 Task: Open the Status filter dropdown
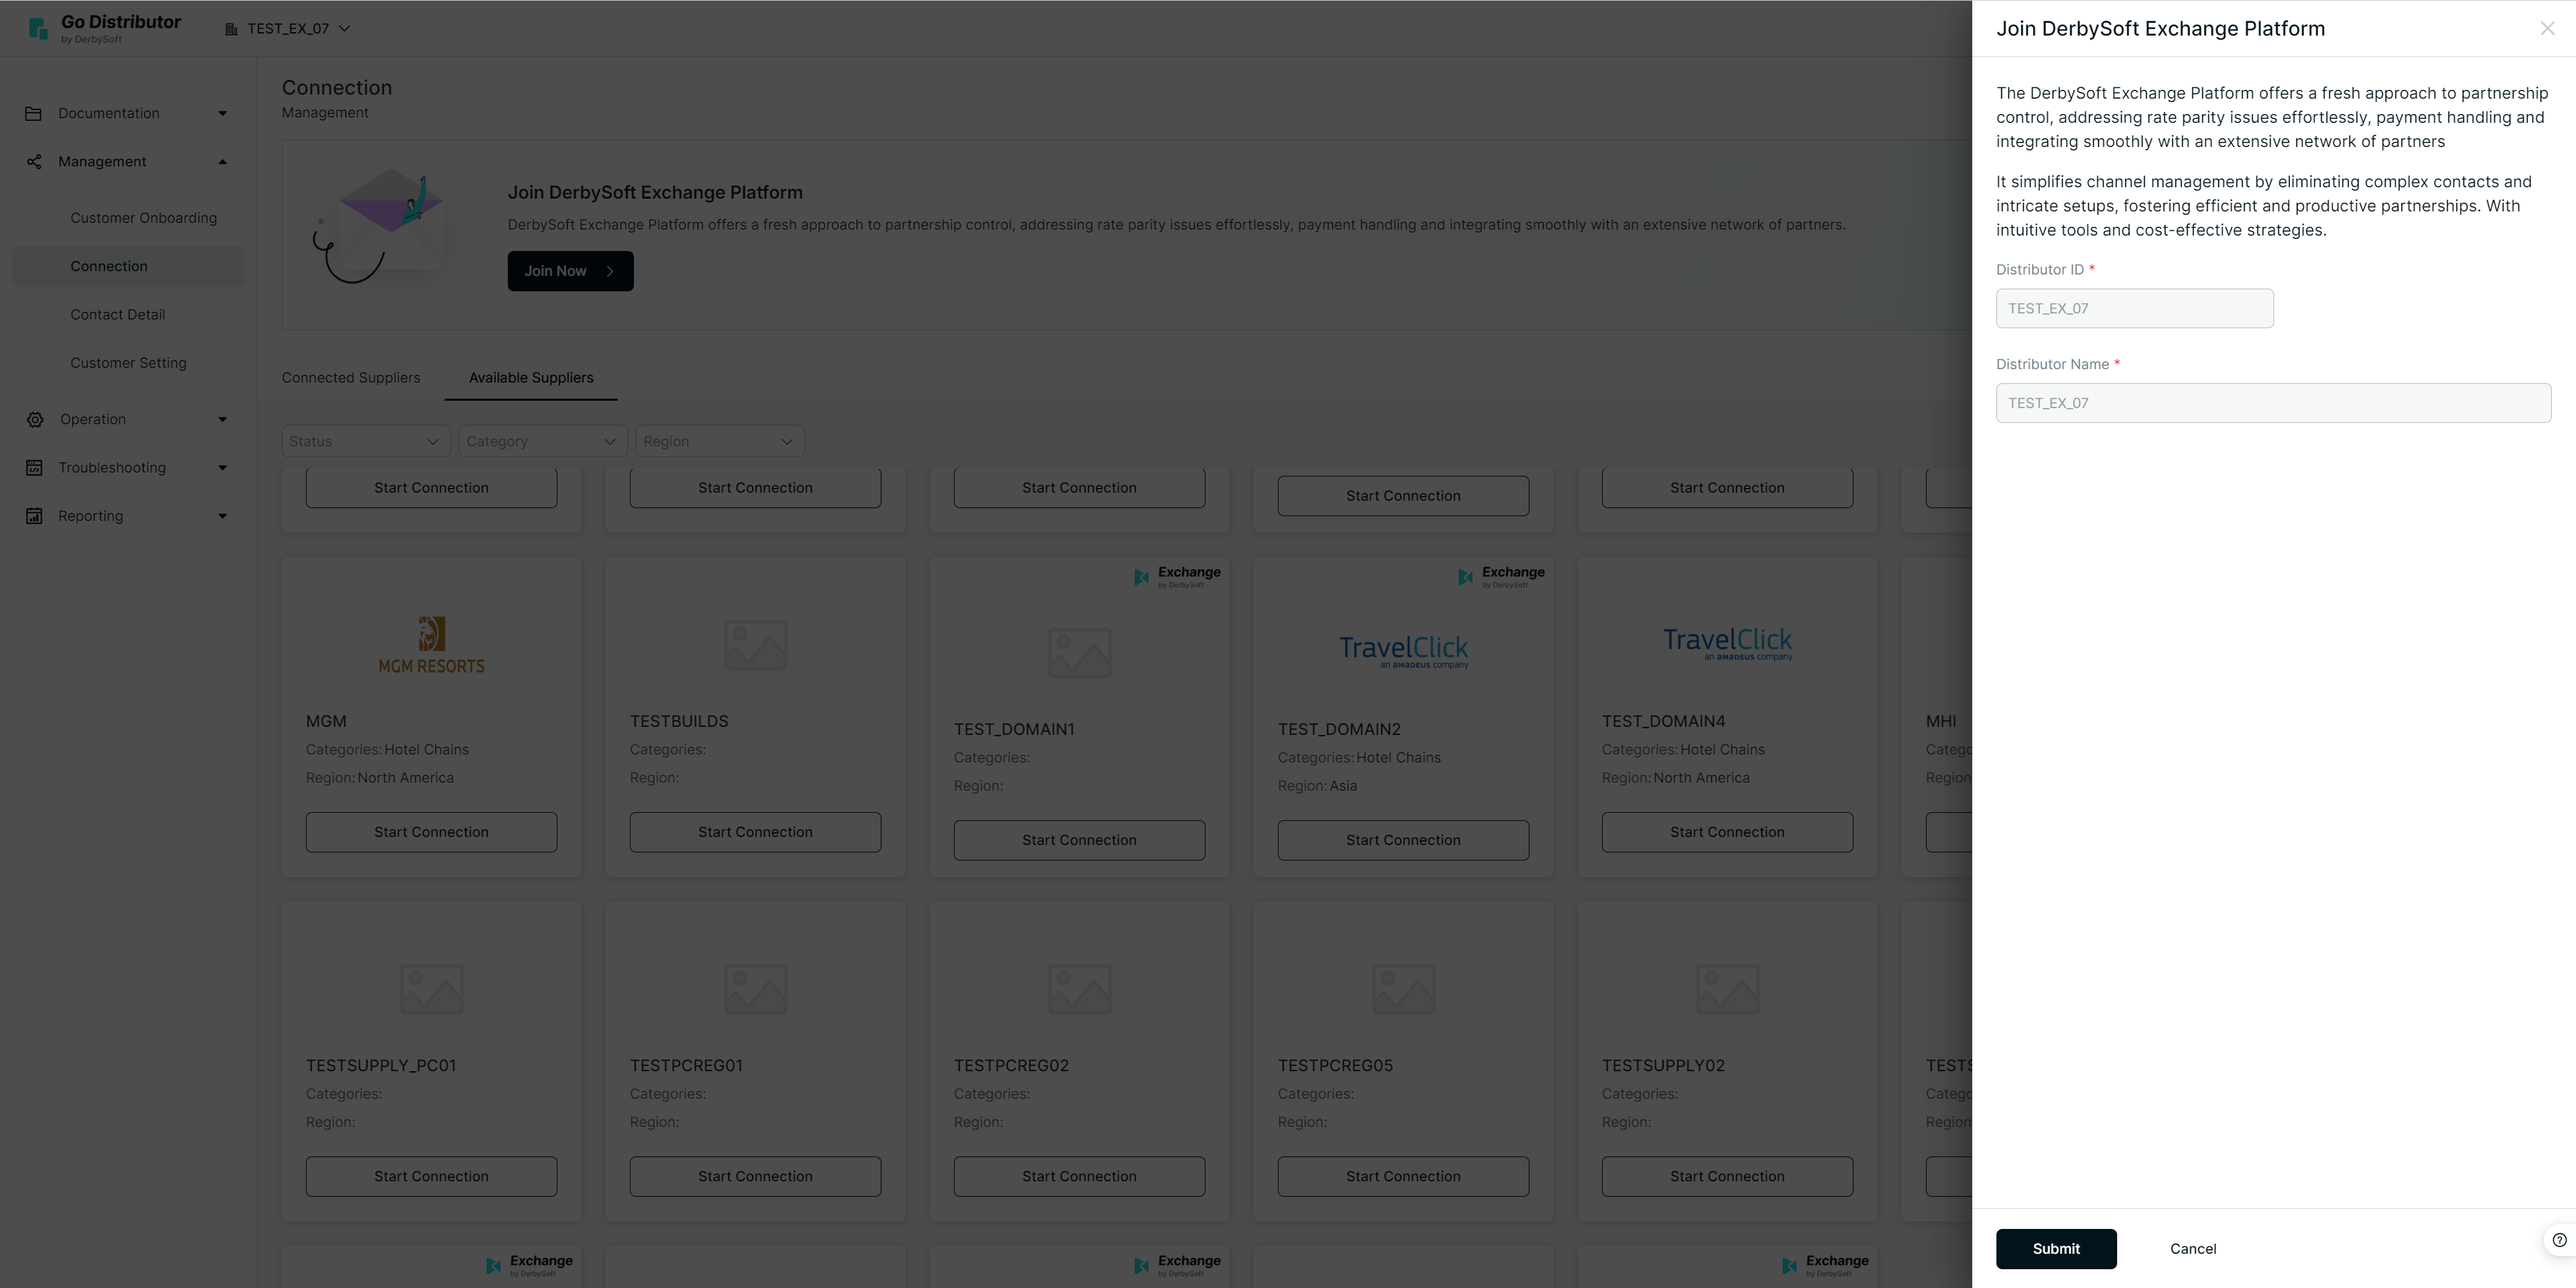364,442
